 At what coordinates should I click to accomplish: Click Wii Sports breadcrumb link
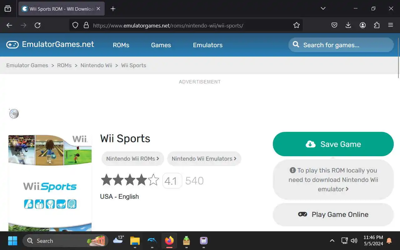click(134, 65)
